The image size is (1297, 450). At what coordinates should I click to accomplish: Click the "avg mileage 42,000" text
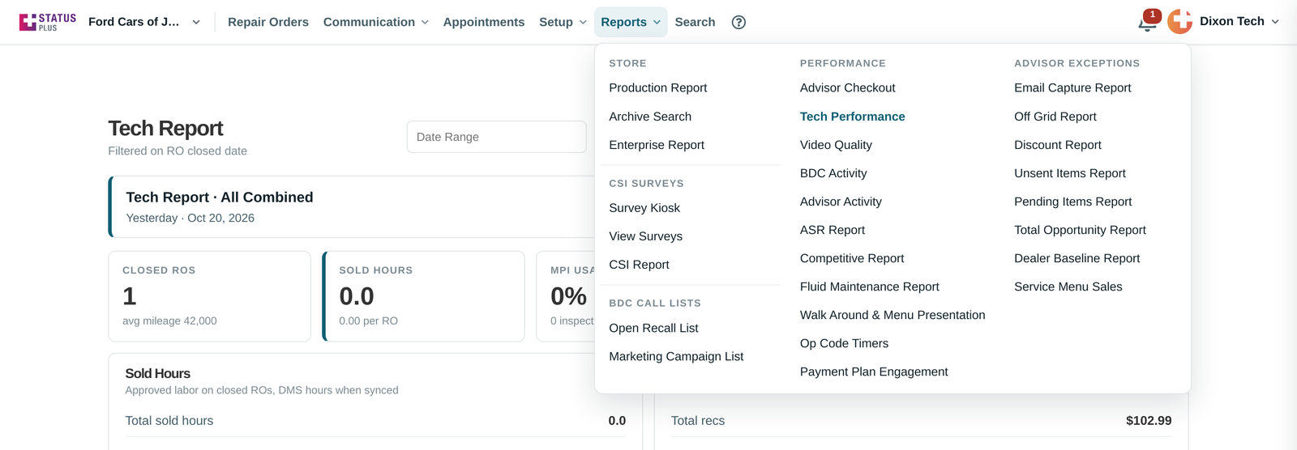click(169, 321)
